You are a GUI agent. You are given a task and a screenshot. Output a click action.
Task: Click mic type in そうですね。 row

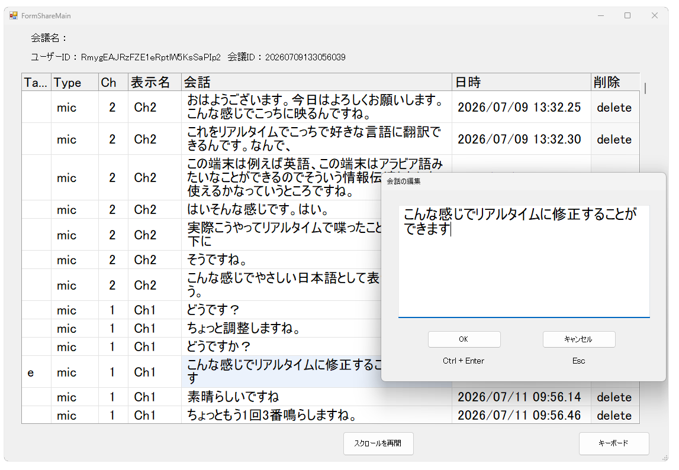[75, 260]
